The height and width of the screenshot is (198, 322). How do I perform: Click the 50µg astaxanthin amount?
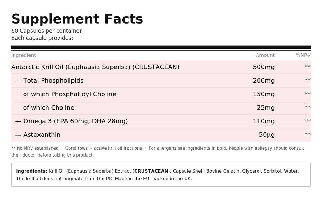267,135
